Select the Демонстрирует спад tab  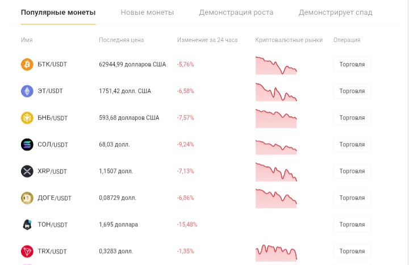[336, 12]
